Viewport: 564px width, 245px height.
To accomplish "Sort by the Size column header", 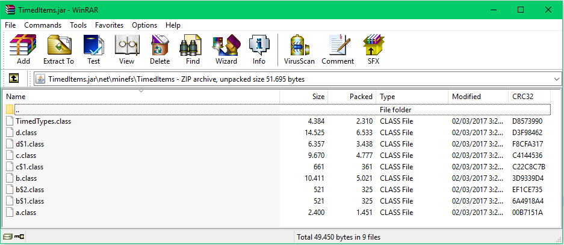I will coord(303,97).
